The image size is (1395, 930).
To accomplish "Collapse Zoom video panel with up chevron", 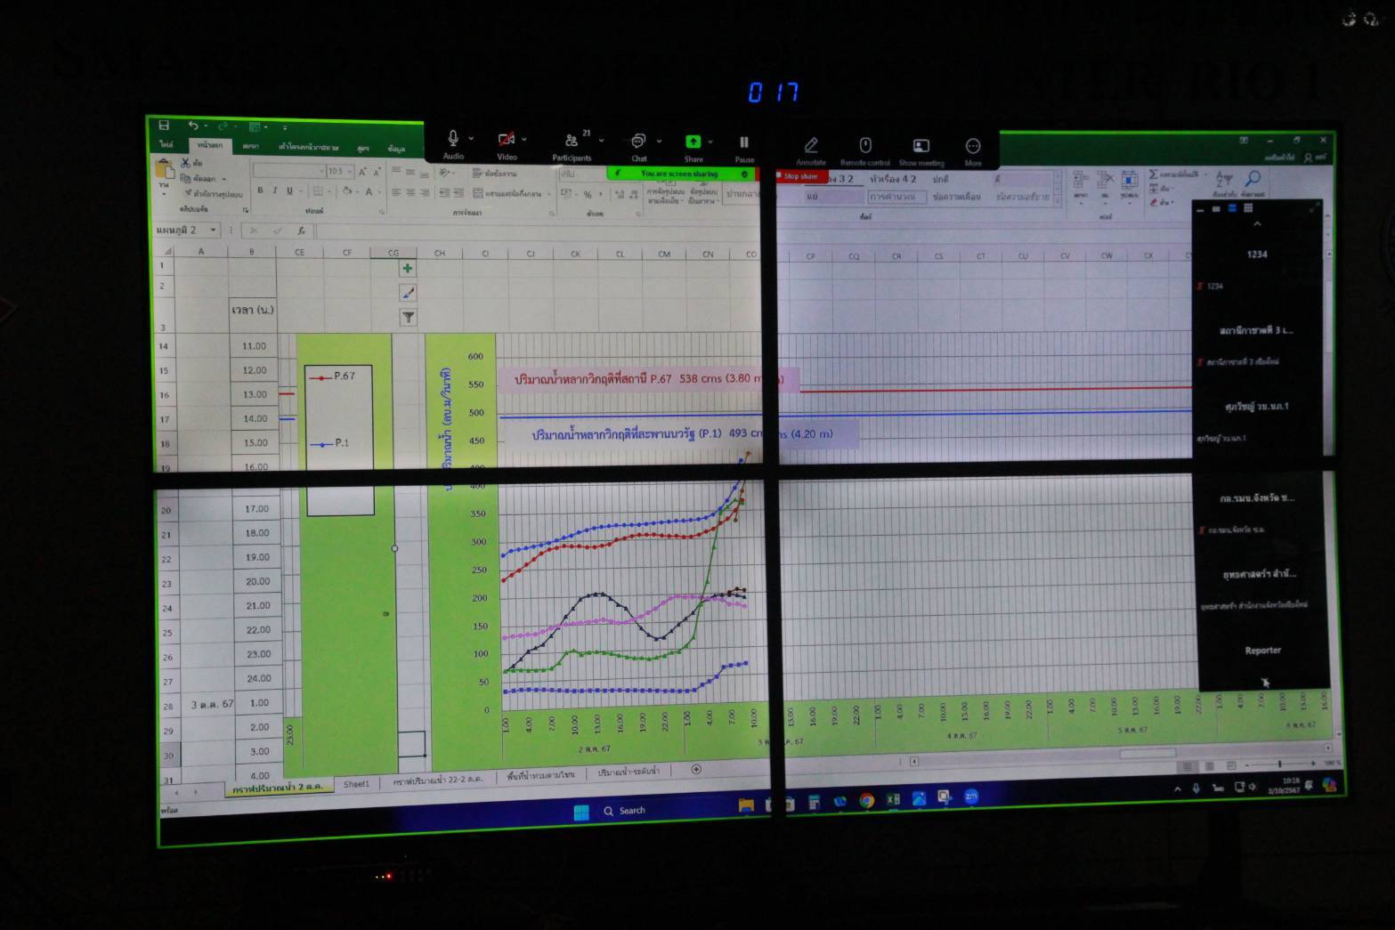I will click(x=1256, y=225).
